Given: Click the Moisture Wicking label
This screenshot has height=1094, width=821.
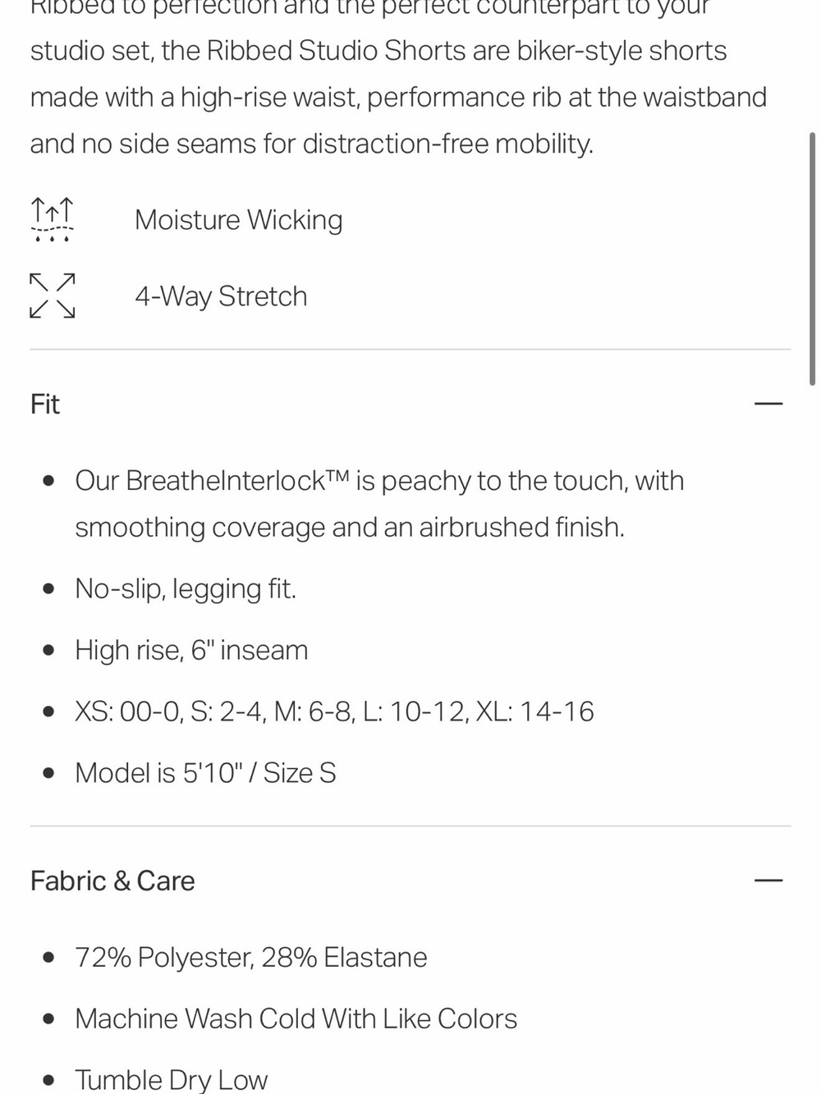Looking at the screenshot, I should pyautogui.click(x=239, y=220).
